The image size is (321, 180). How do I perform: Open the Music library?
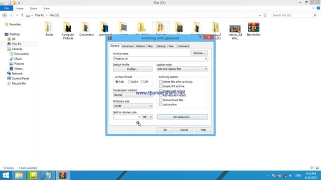pos(18,59)
